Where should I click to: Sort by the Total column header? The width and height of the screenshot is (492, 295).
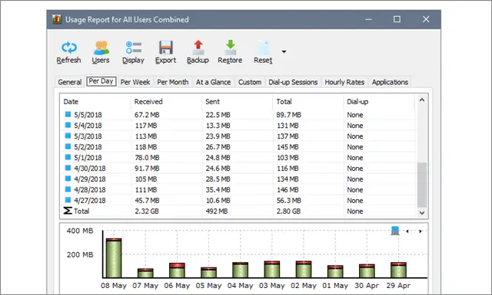coord(308,102)
